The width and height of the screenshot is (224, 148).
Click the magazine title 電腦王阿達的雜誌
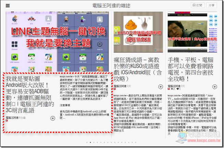(111, 5)
